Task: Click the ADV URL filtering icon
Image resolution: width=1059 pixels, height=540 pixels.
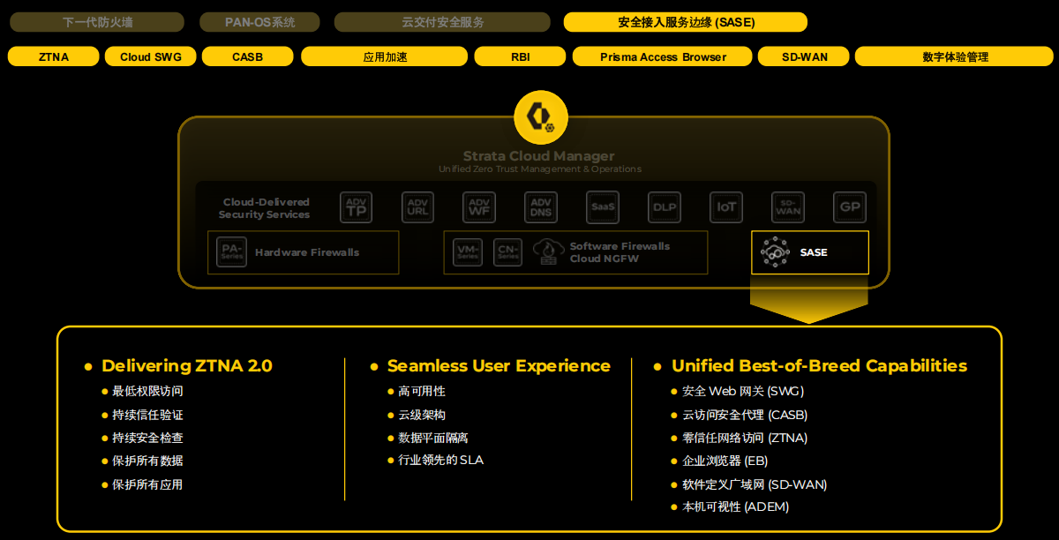Action: [x=417, y=207]
